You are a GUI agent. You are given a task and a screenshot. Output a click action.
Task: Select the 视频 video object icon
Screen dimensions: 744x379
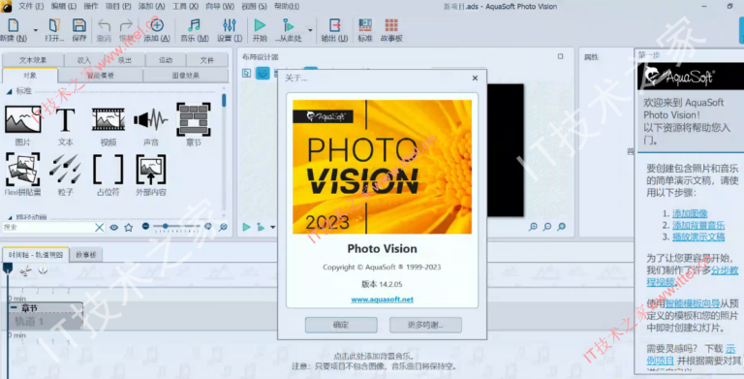coord(108,119)
